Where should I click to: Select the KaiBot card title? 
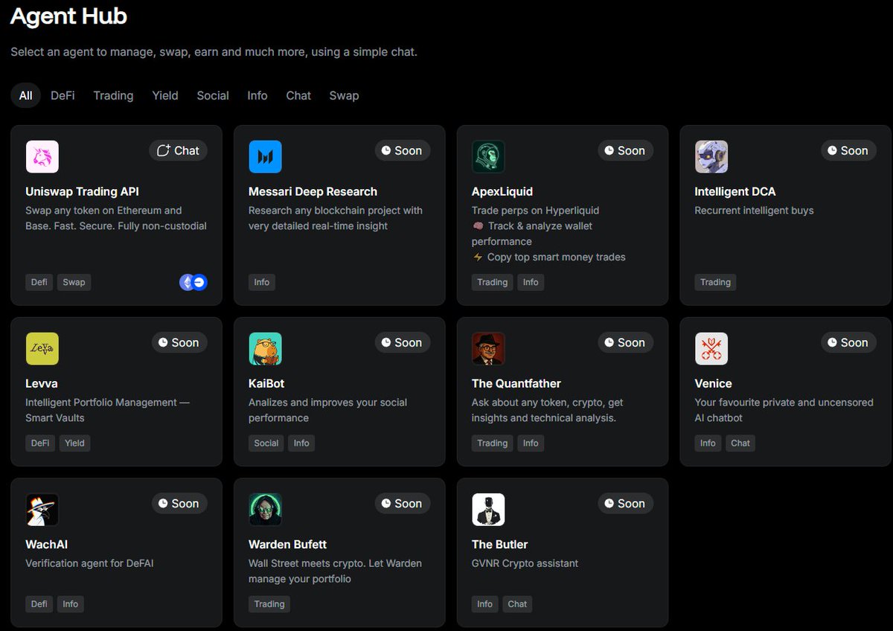click(266, 383)
